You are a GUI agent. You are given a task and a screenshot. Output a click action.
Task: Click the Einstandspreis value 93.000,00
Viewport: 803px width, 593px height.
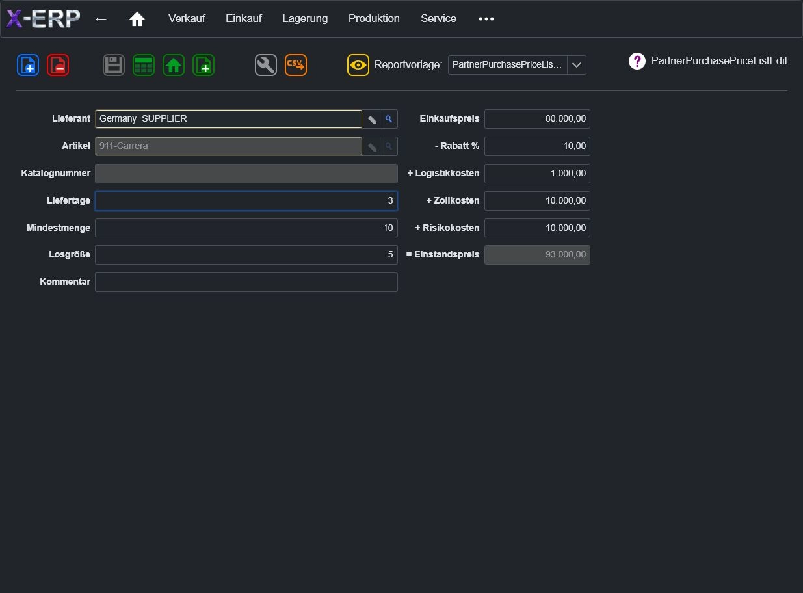coord(537,255)
